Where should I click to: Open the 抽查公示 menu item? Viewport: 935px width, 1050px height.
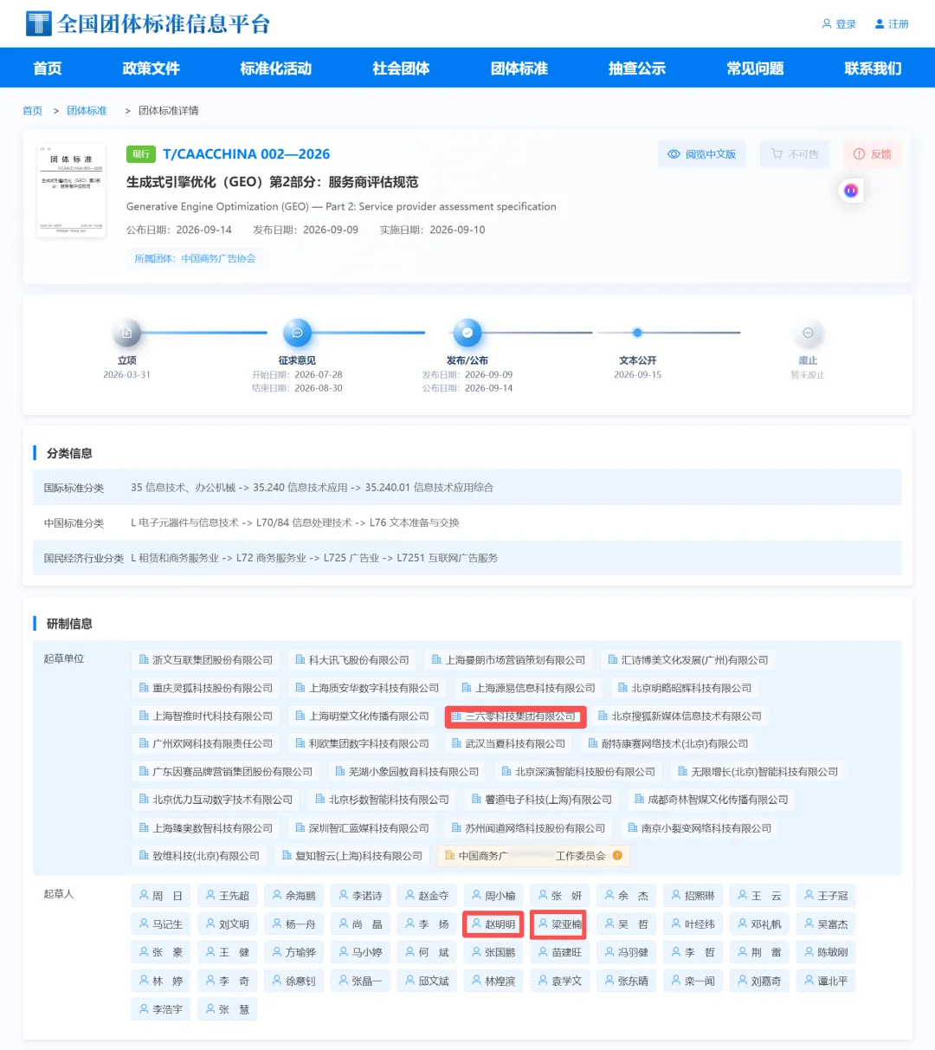click(x=637, y=68)
